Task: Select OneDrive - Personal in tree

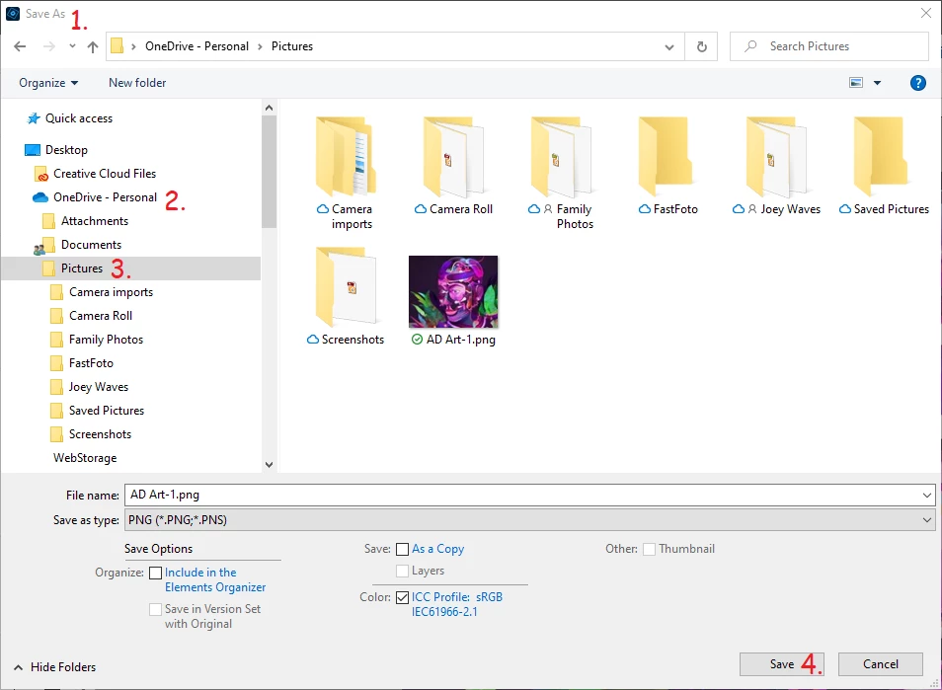Action: click(x=105, y=197)
